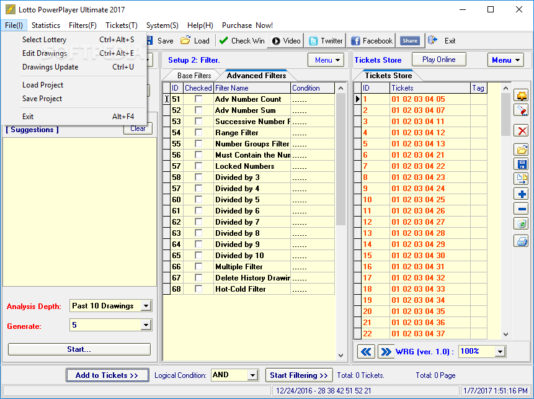Open the Filters(F) menu

82,25
